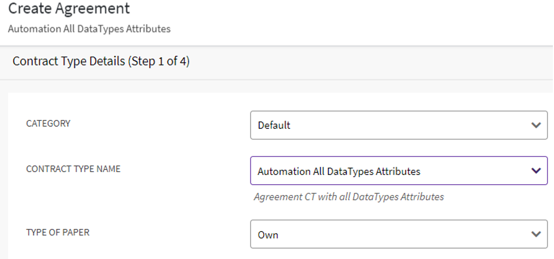Viewport: 554px width, 259px height.
Task: Select the 'Default' value text in Category
Action: click(274, 125)
